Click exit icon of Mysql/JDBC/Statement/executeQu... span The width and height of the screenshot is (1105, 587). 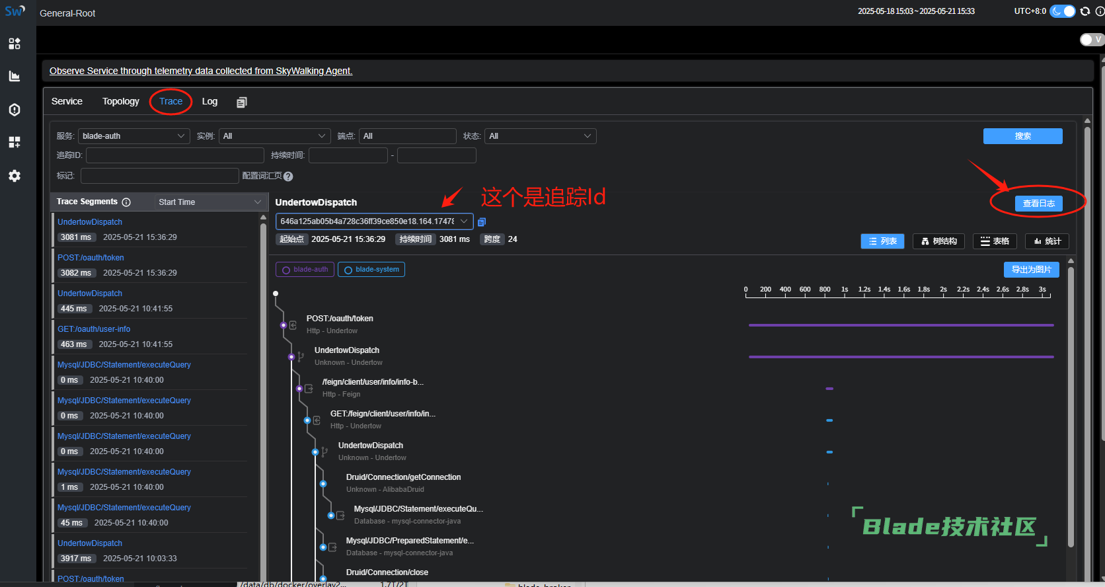pyautogui.click(x=340, y=516)
